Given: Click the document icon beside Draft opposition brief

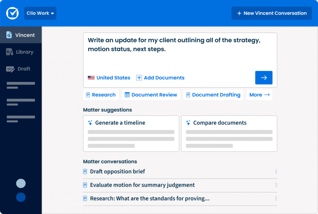Looking at the screenshot, I should click(x=85, y=172).
